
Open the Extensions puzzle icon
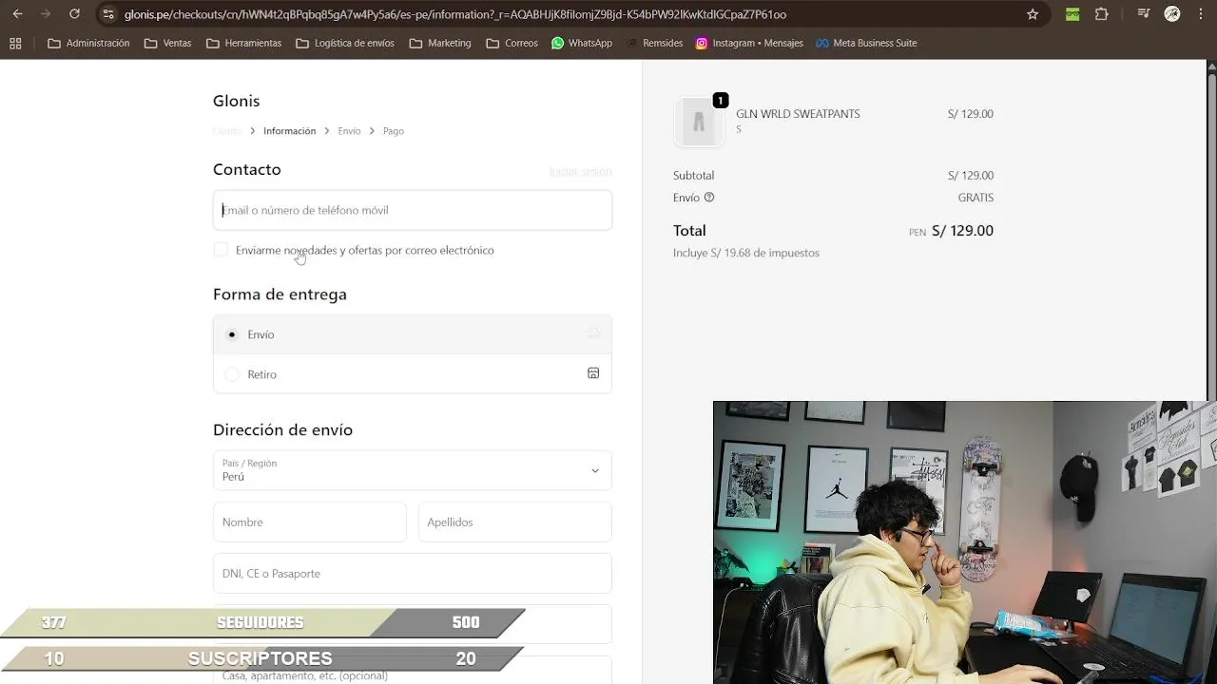point(1102,14)
